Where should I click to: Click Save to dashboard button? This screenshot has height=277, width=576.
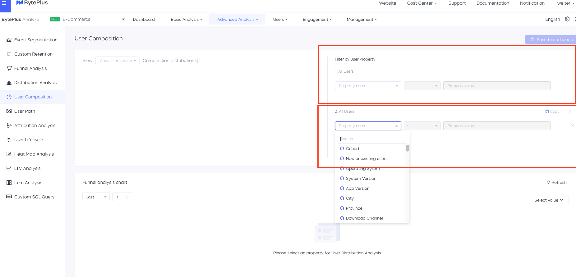click(x=551, y=39)
